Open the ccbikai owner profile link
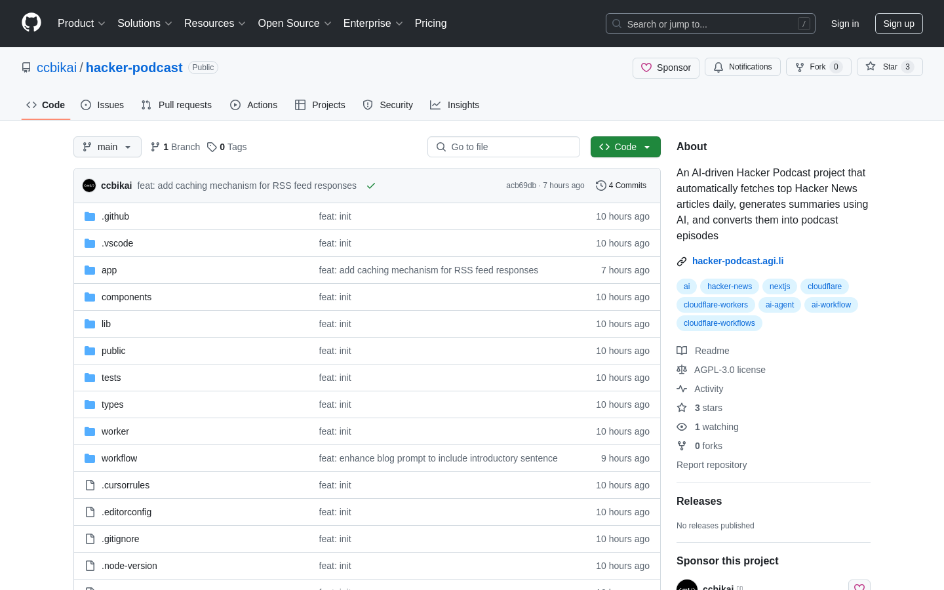Screen dimensions: 944x590 tap(56, 68)
